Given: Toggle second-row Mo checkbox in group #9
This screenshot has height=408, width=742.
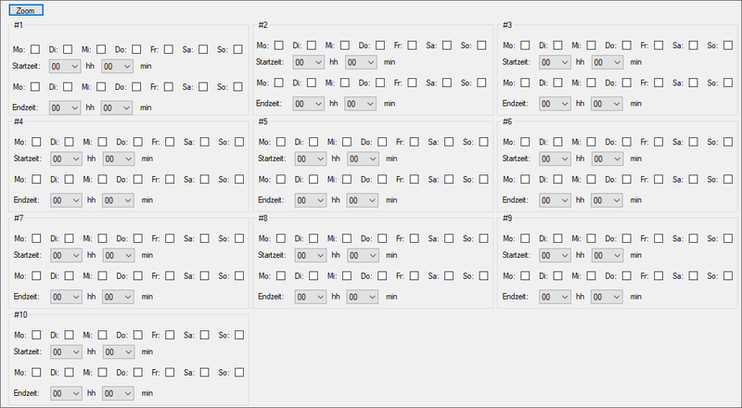Looking at the screenshot, I should [x=524, y=275].
